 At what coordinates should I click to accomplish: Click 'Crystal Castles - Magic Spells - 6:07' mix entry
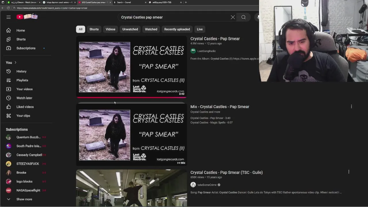tap(211, 122)
